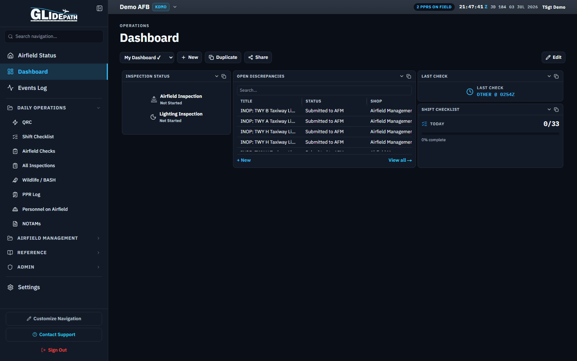Viewport: 577px width, 361px height.
Task: Click Customize Navigation button
Action: pos(54,319)
